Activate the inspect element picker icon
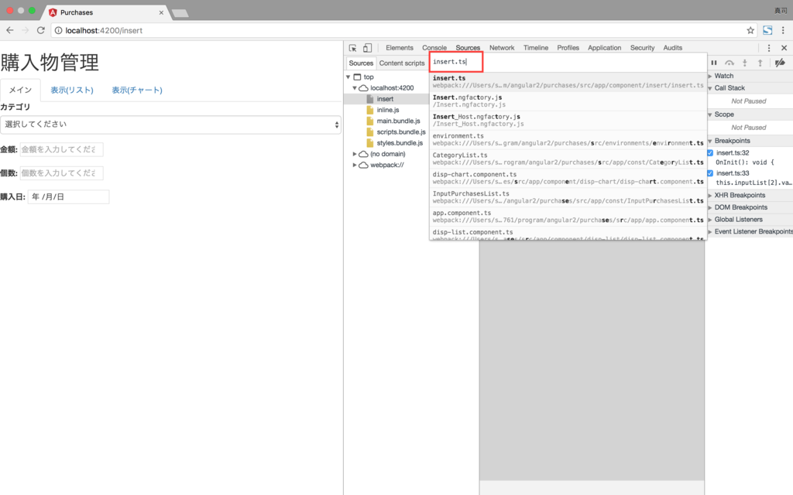This screenshot has width=793, height=495. pos(352,48)
